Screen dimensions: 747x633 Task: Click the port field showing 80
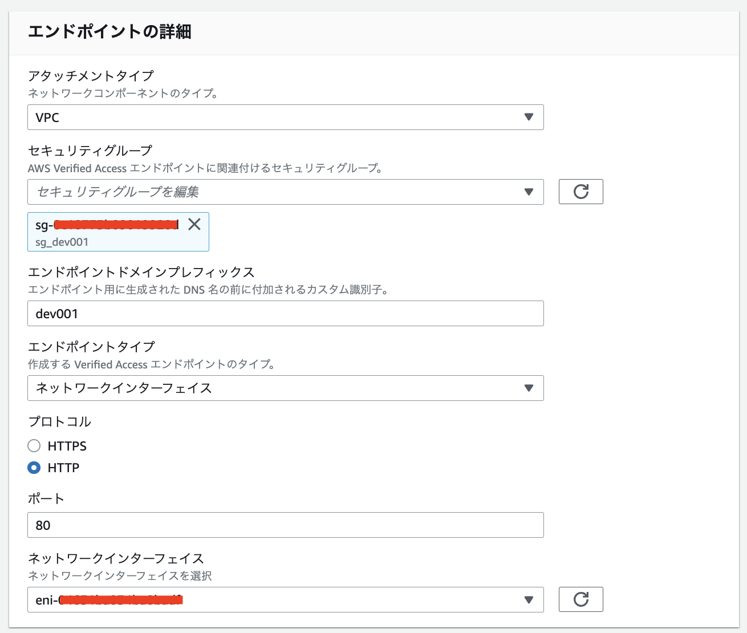tap(285, 525)
